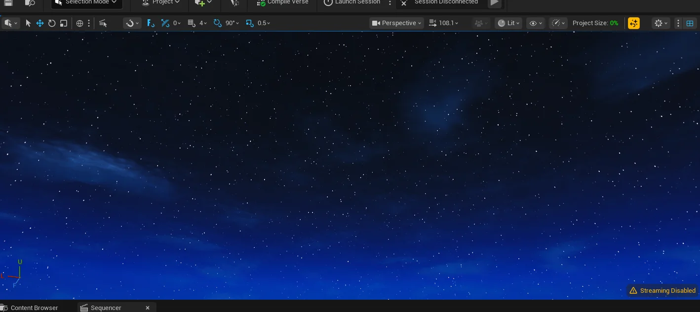Open scale snap 0.5 dropdown

click(264, 23)
